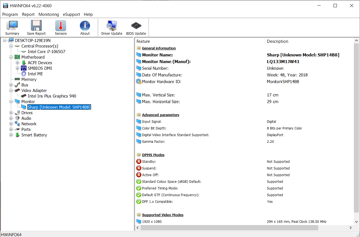Click the Monitor node icon

[17, 102]
